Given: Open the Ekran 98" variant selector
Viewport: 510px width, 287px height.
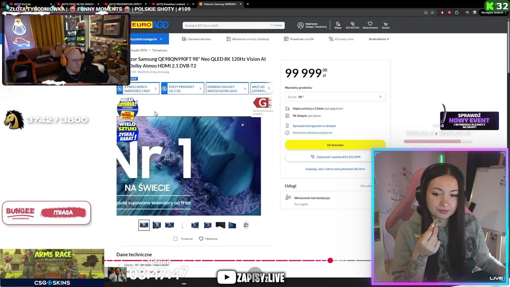Looking at the screenshot, I should tap(335, 97).
